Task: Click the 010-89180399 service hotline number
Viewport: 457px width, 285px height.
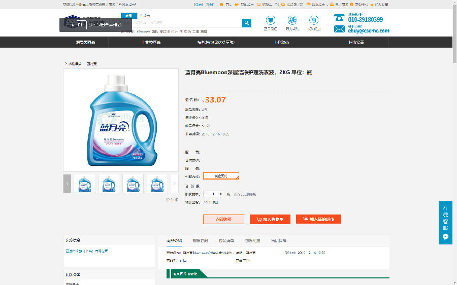Action: point(366,19)
